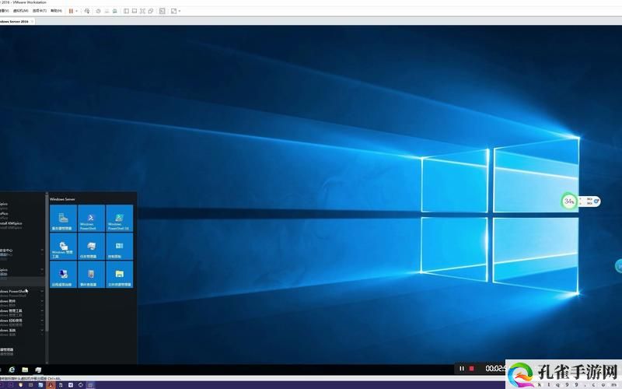
Task: Open Server Manager on guest taskbar
Action: tap(38, 370)
